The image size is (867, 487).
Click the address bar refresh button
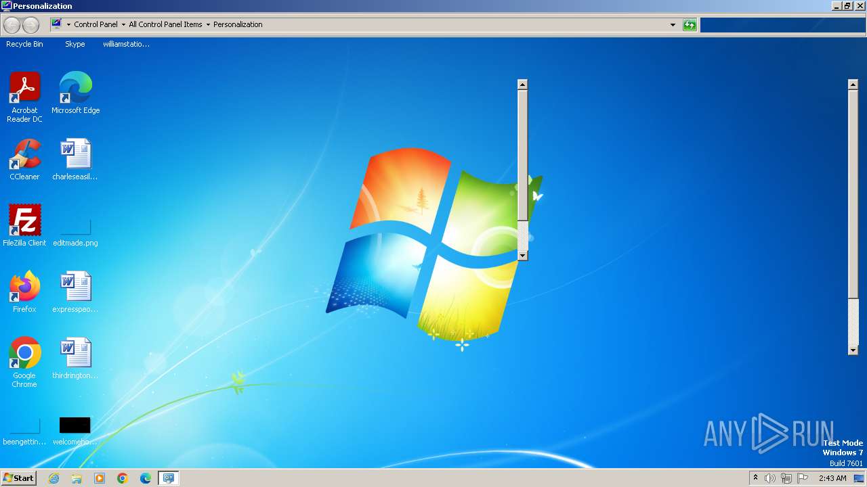pyautogui.click(x=690, y=24)
